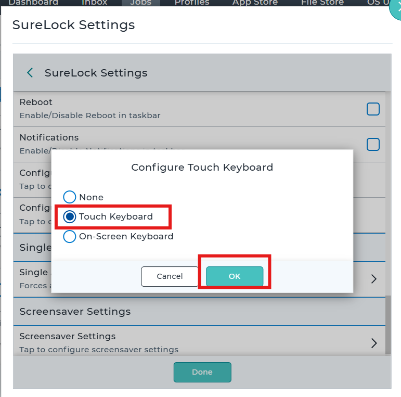Toggle the Notifications checkbox
This screenshot has height=397, width=401.
373,144
